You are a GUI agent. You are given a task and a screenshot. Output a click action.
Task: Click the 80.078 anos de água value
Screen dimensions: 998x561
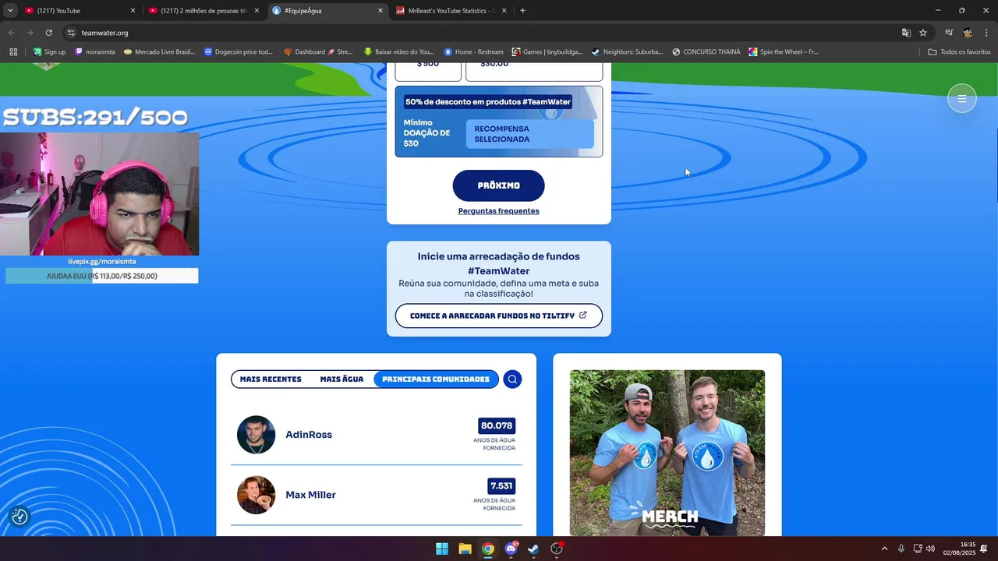pos(497,426)
